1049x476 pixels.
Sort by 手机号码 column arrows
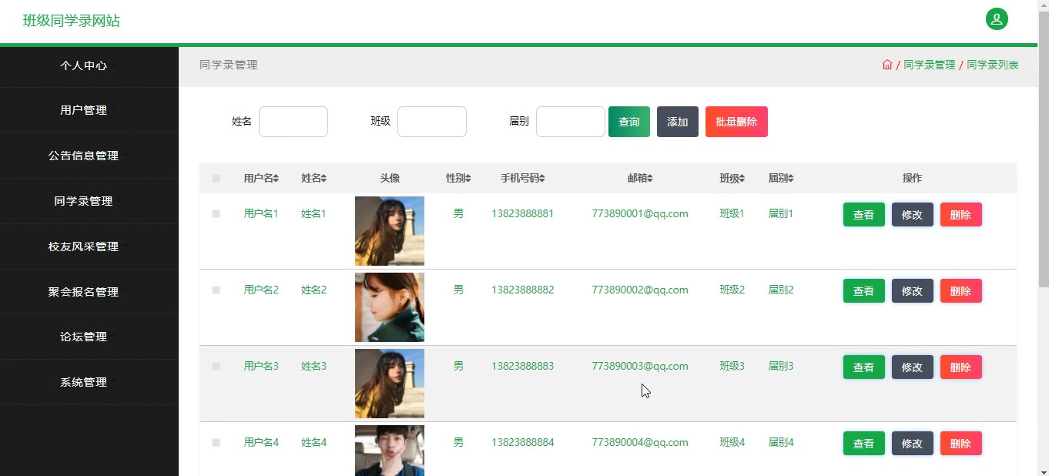pyautogui.click(x=541, y=179)
